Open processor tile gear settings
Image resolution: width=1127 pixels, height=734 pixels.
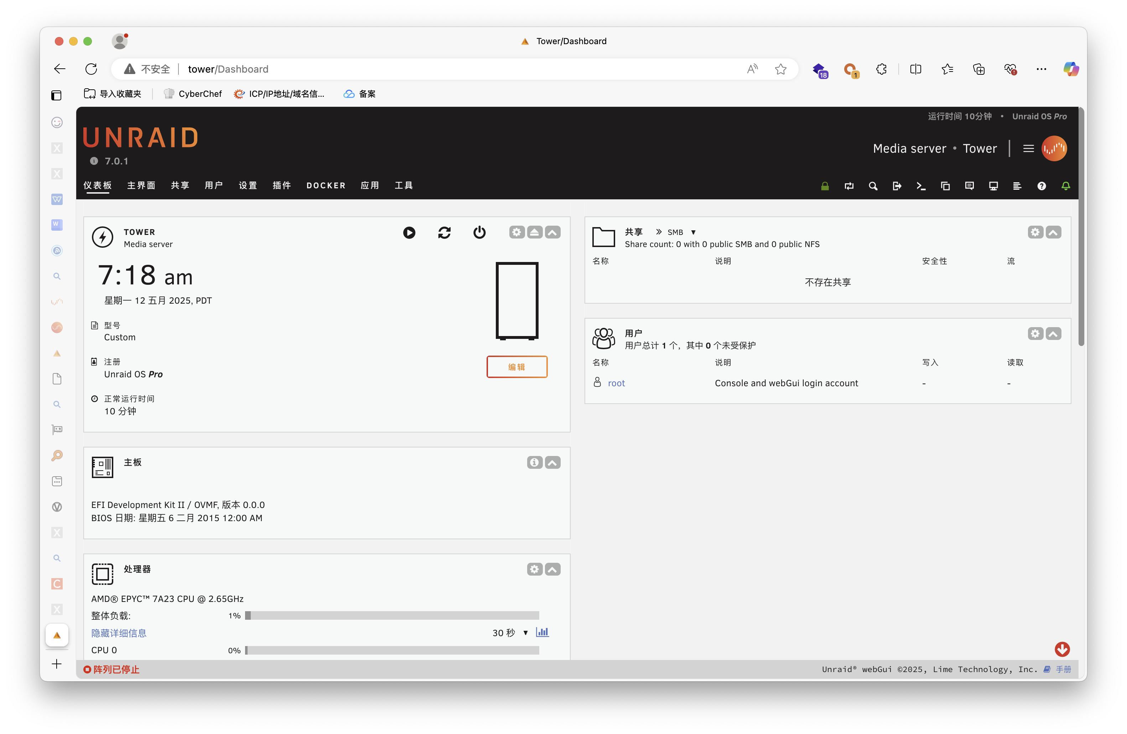coord(535,569)
